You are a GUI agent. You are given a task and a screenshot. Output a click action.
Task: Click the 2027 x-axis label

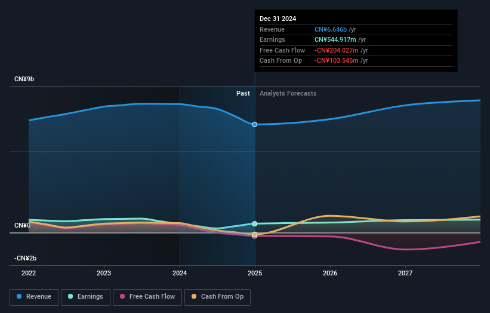[x=405, y=274]
